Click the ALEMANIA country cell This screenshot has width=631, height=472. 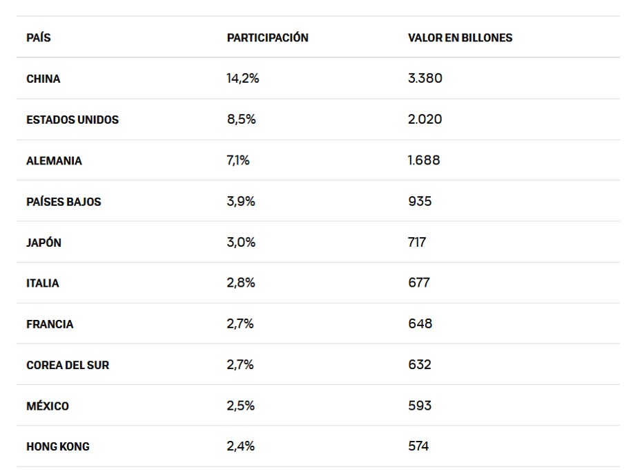click(54, 161)
